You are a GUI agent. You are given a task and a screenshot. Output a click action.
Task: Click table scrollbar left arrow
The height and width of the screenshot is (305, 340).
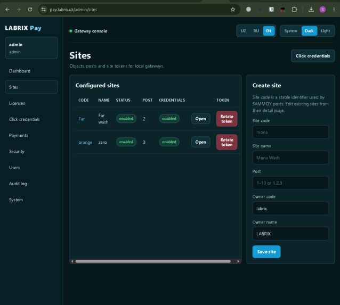pos(72,261)
